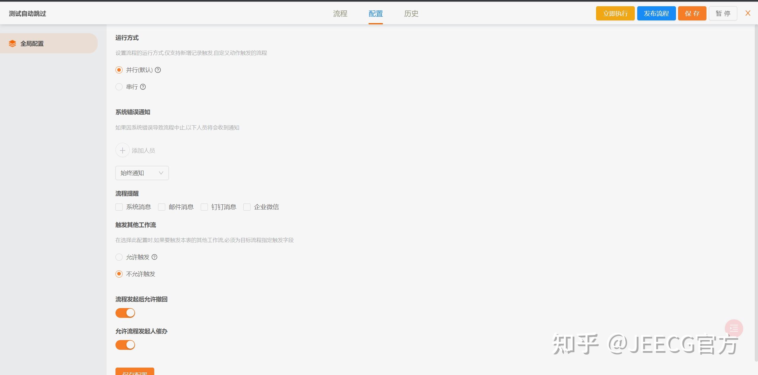758x375 pixels.
Task: Disable the 流程发起后允许撤回 toggle
Action: [x=125, y=313]
